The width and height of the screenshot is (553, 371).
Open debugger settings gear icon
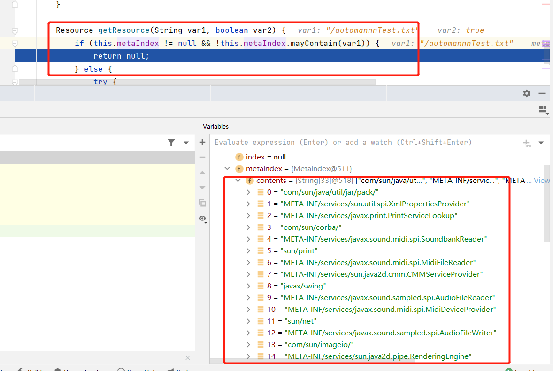(527, 93)
